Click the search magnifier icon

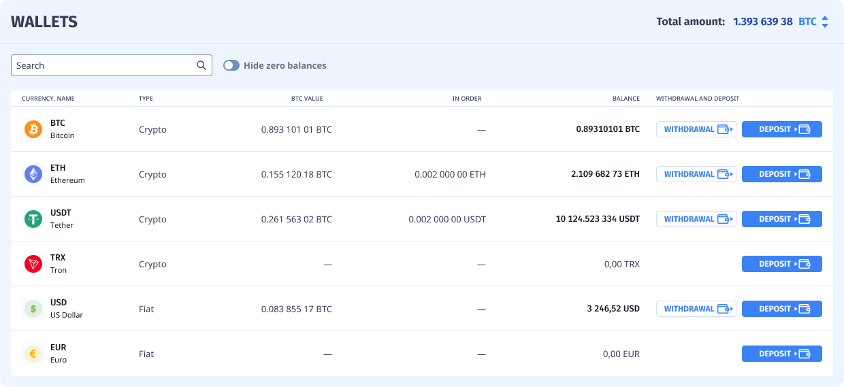coord(201,65)
